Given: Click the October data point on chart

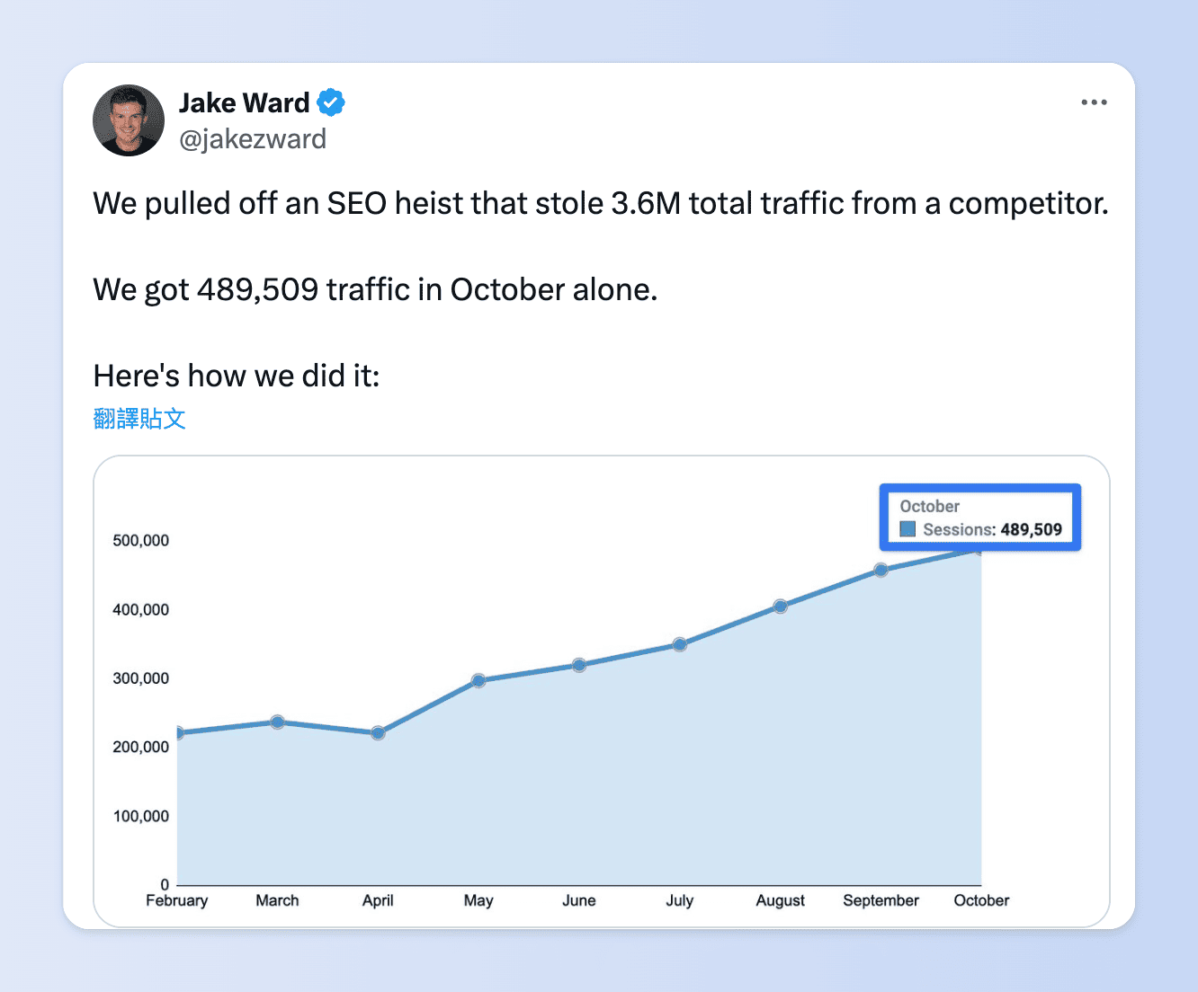Looking at the screenshot, I should point(980,548).
